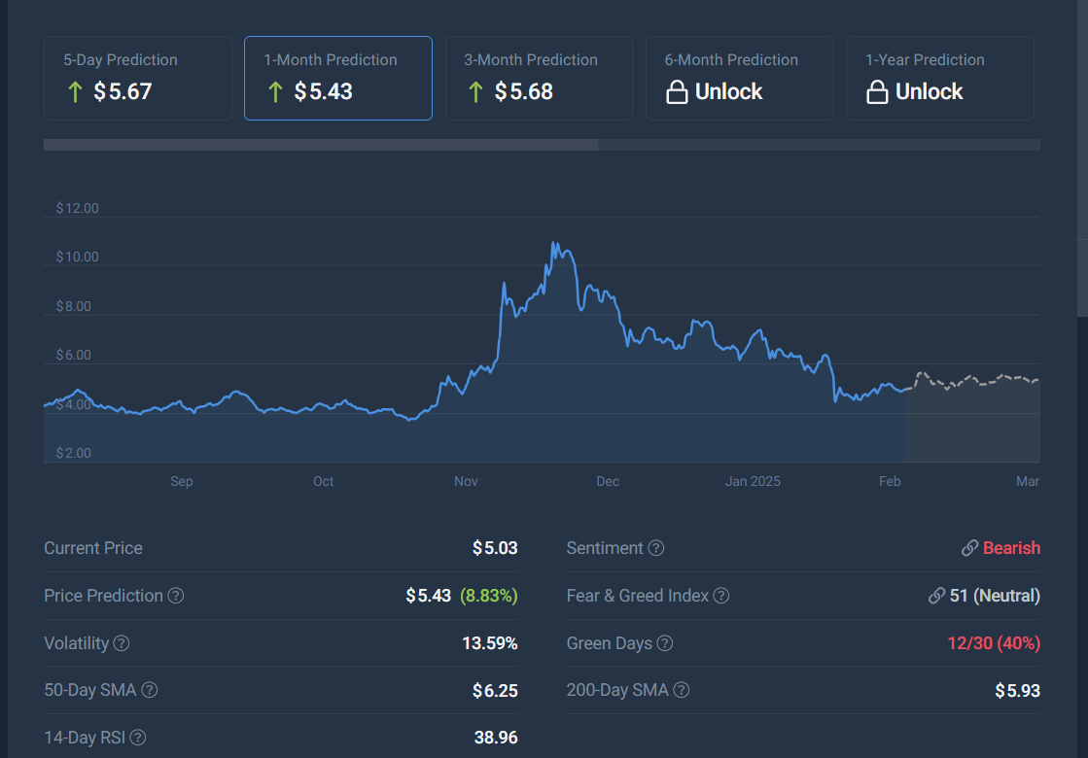Click help icon next to Price Prediction

click(176, 596)
